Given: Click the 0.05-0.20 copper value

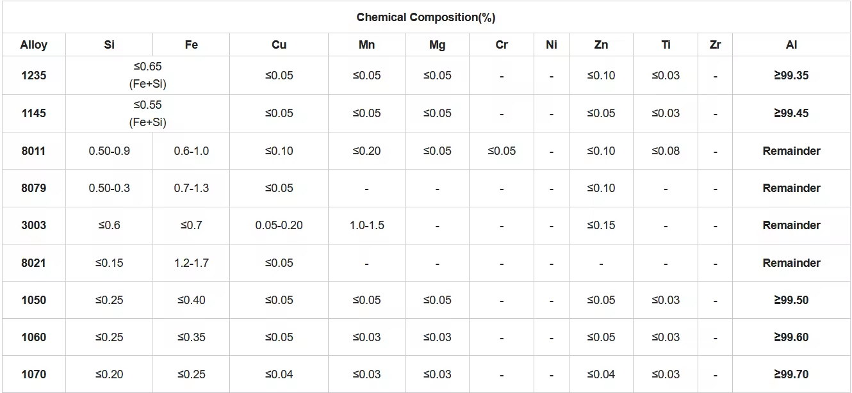Looking at the screenshot, I should click(x=279, y=225).
